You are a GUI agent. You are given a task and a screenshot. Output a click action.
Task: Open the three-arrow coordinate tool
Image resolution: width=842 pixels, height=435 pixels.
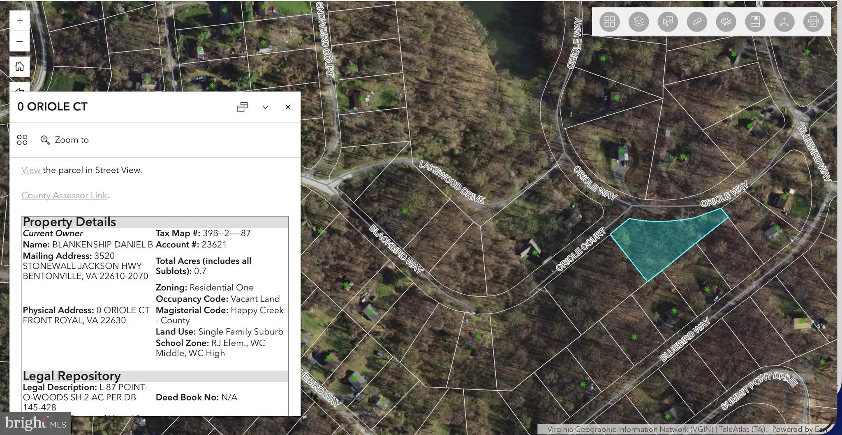coord(784,22)
